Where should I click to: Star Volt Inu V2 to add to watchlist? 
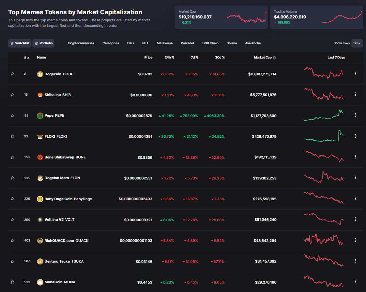point(12,220)
